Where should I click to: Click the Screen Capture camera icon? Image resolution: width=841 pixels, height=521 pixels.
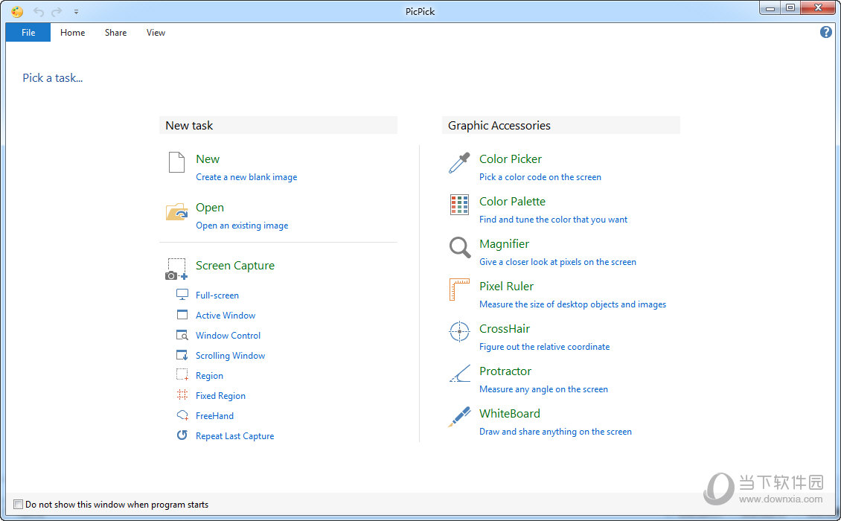tap(176, 269)
